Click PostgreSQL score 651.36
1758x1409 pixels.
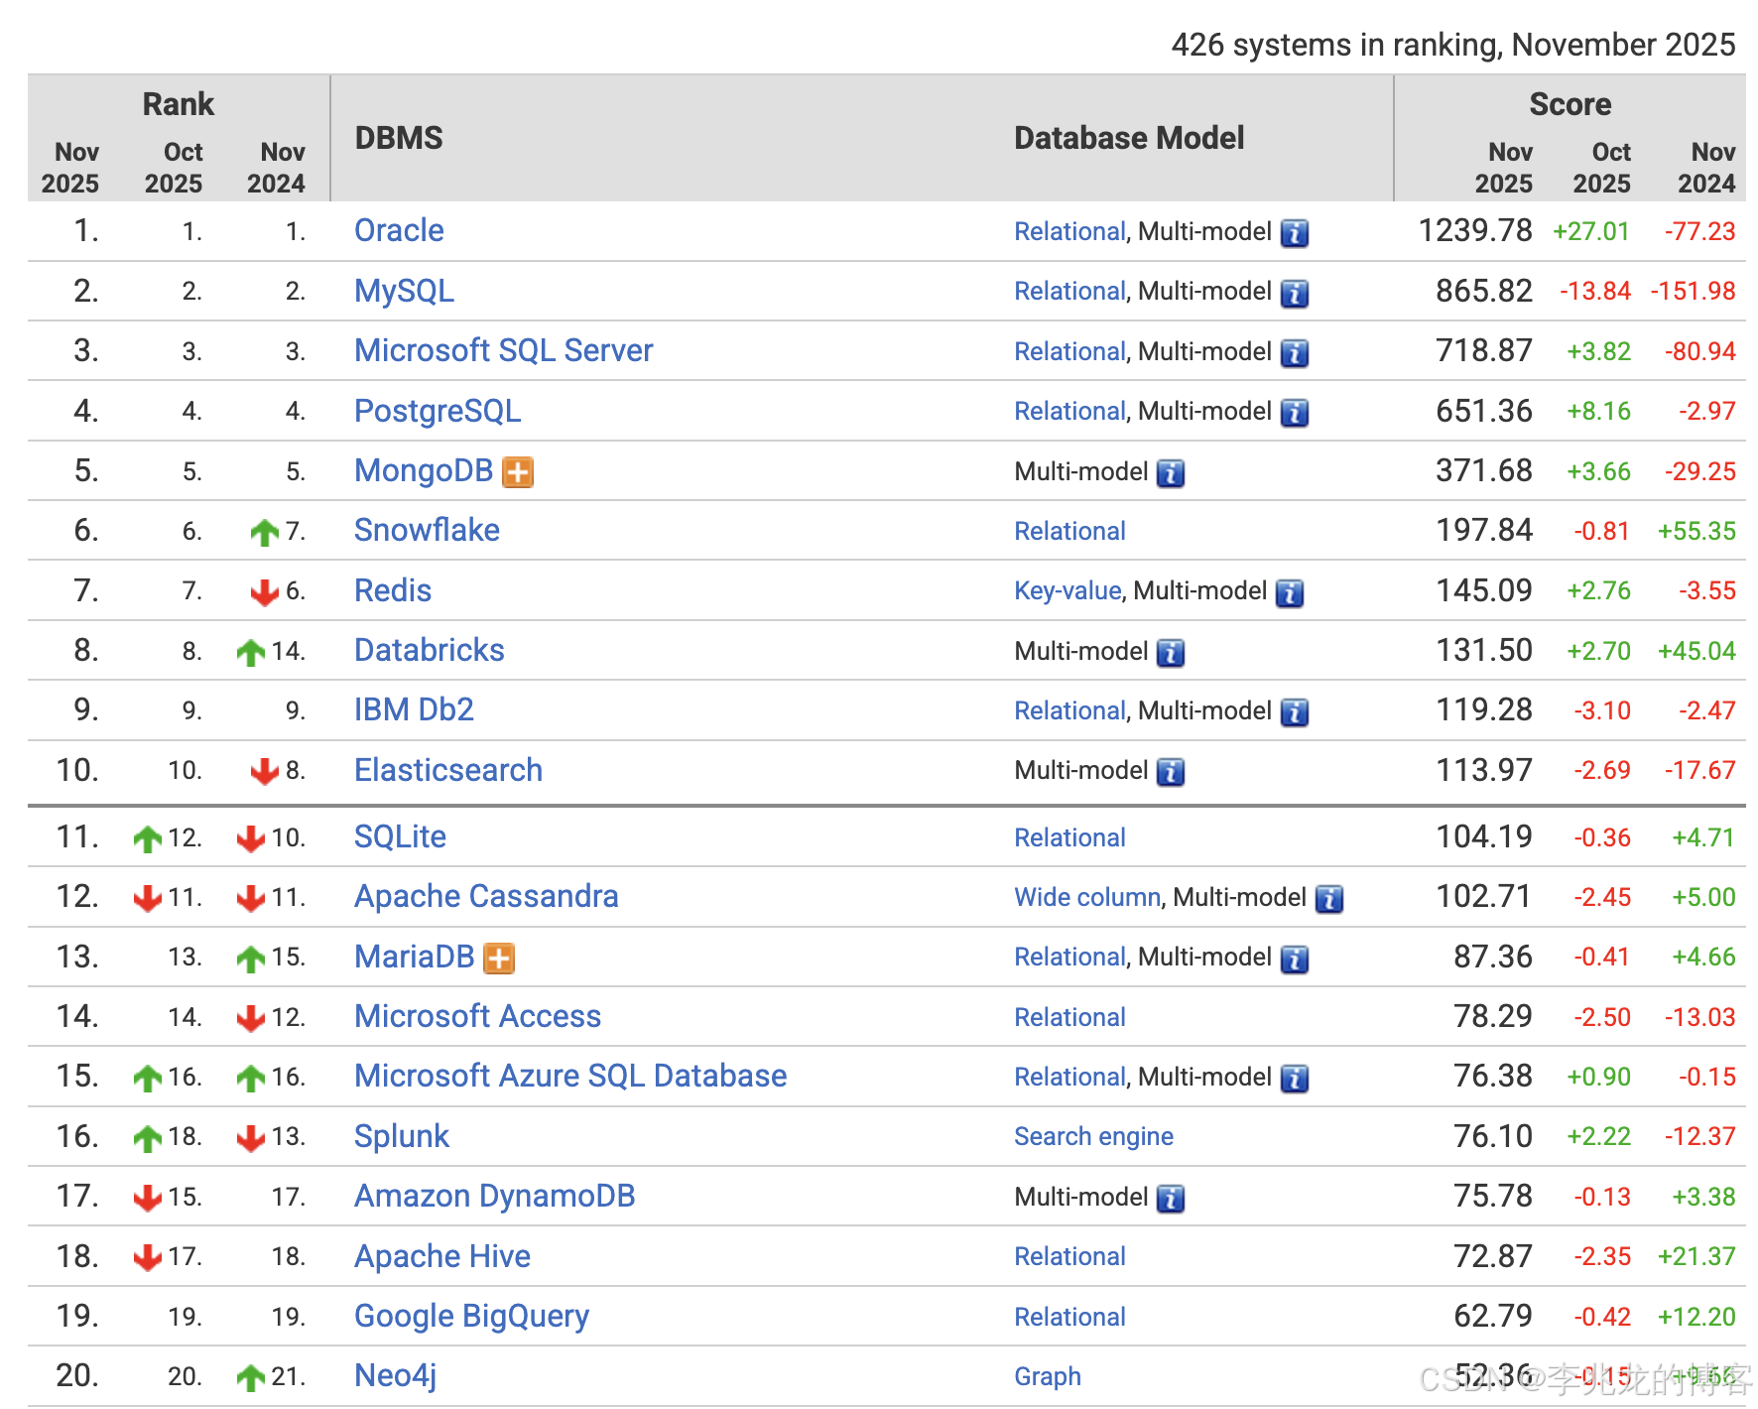pos(1484,411)
